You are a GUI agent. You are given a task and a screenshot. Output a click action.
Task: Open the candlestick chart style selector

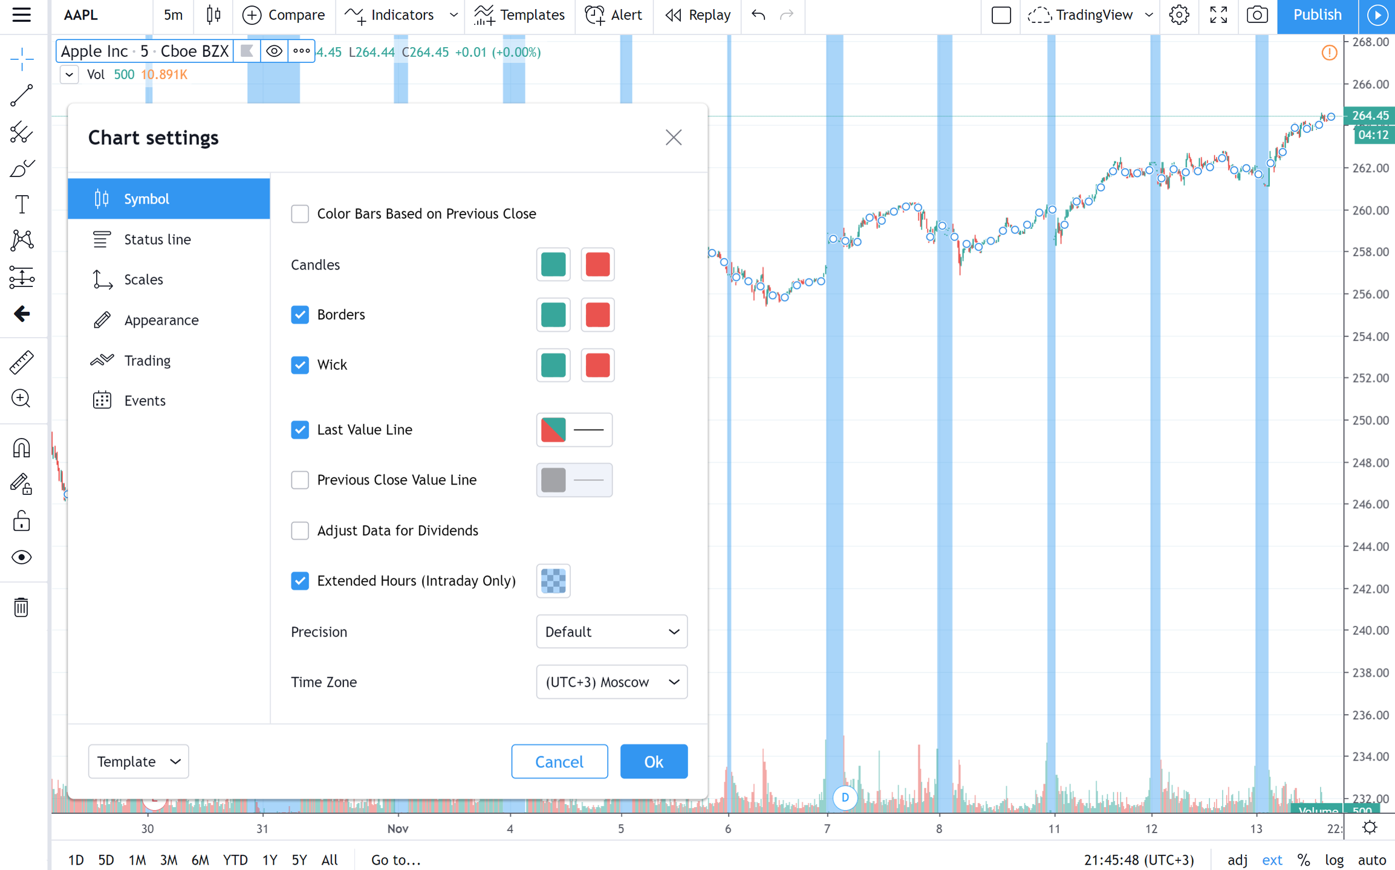click(213, 15)
